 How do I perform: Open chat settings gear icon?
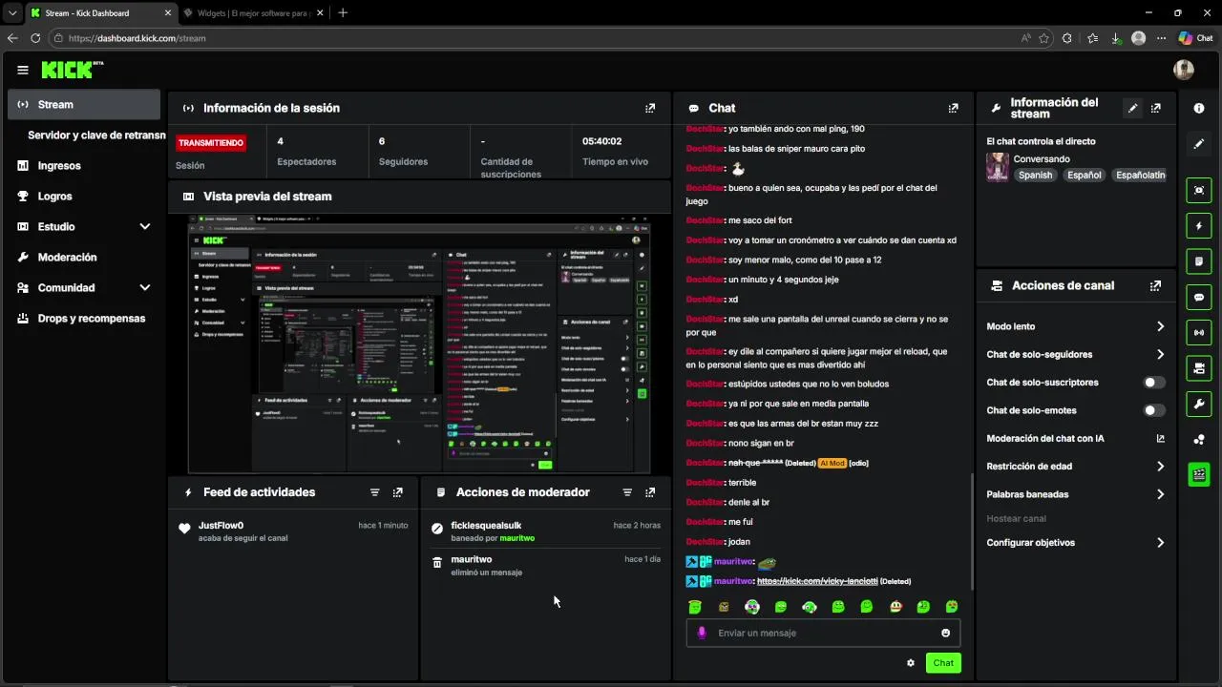tap(911, 663)
